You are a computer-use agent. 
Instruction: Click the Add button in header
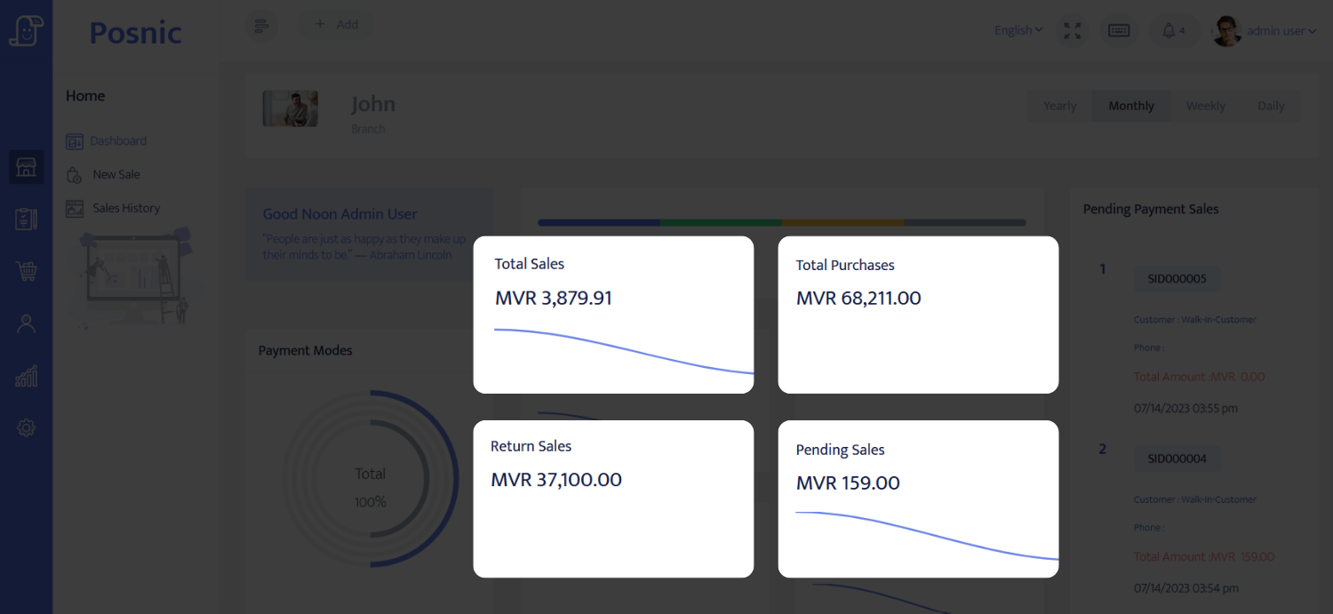(336, 25)
